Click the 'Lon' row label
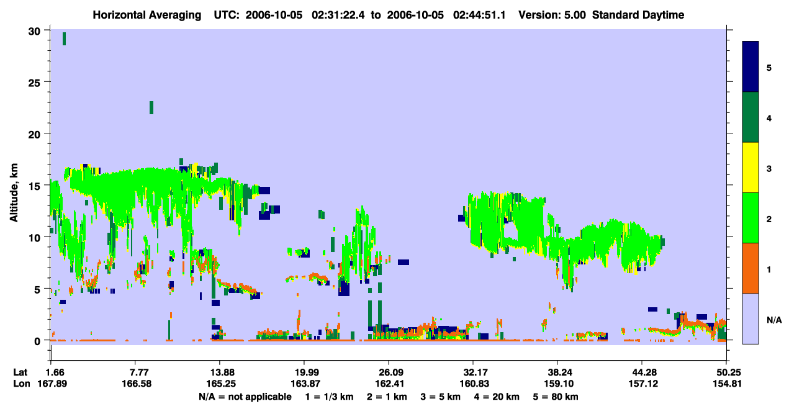This screenshot has width=807, height=414. click(x=21, y=384)
